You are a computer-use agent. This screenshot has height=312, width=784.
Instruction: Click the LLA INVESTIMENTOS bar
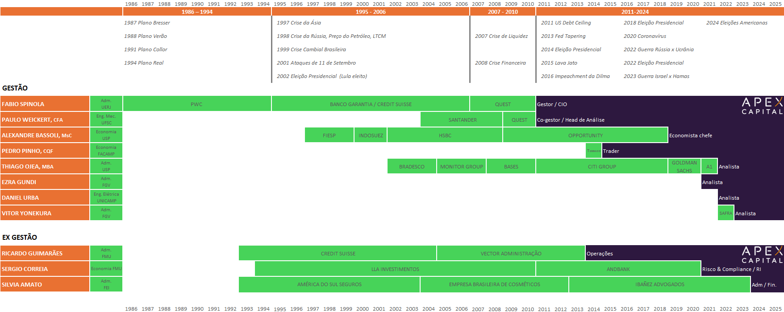tap(395, 269)
